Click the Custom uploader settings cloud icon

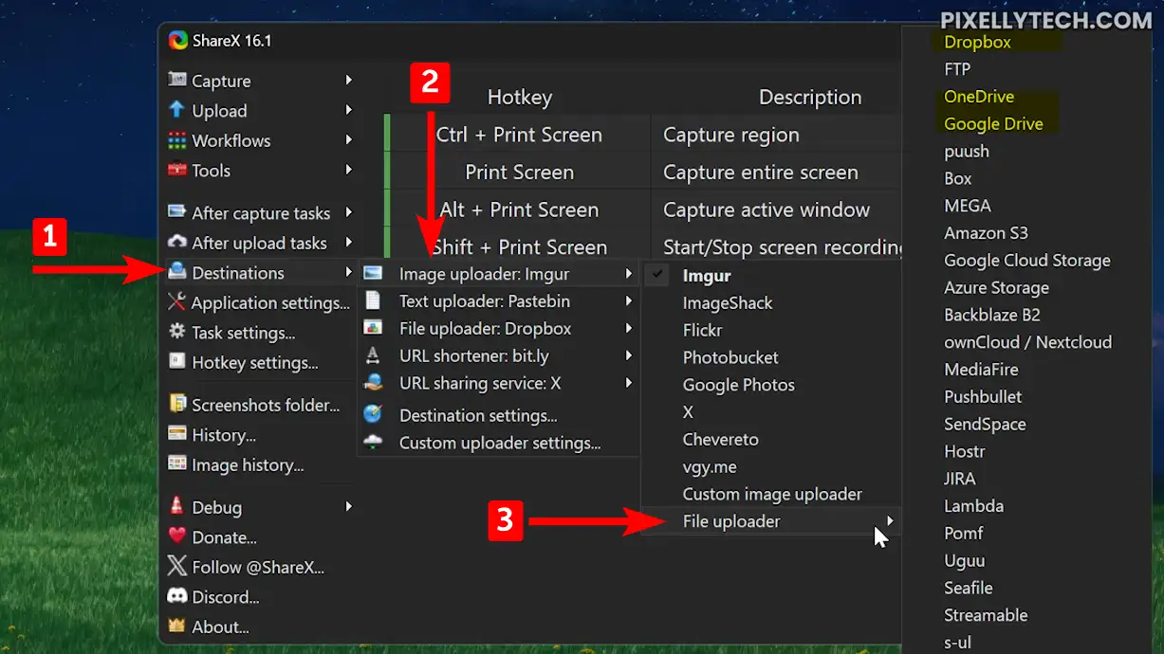point(373,442)
